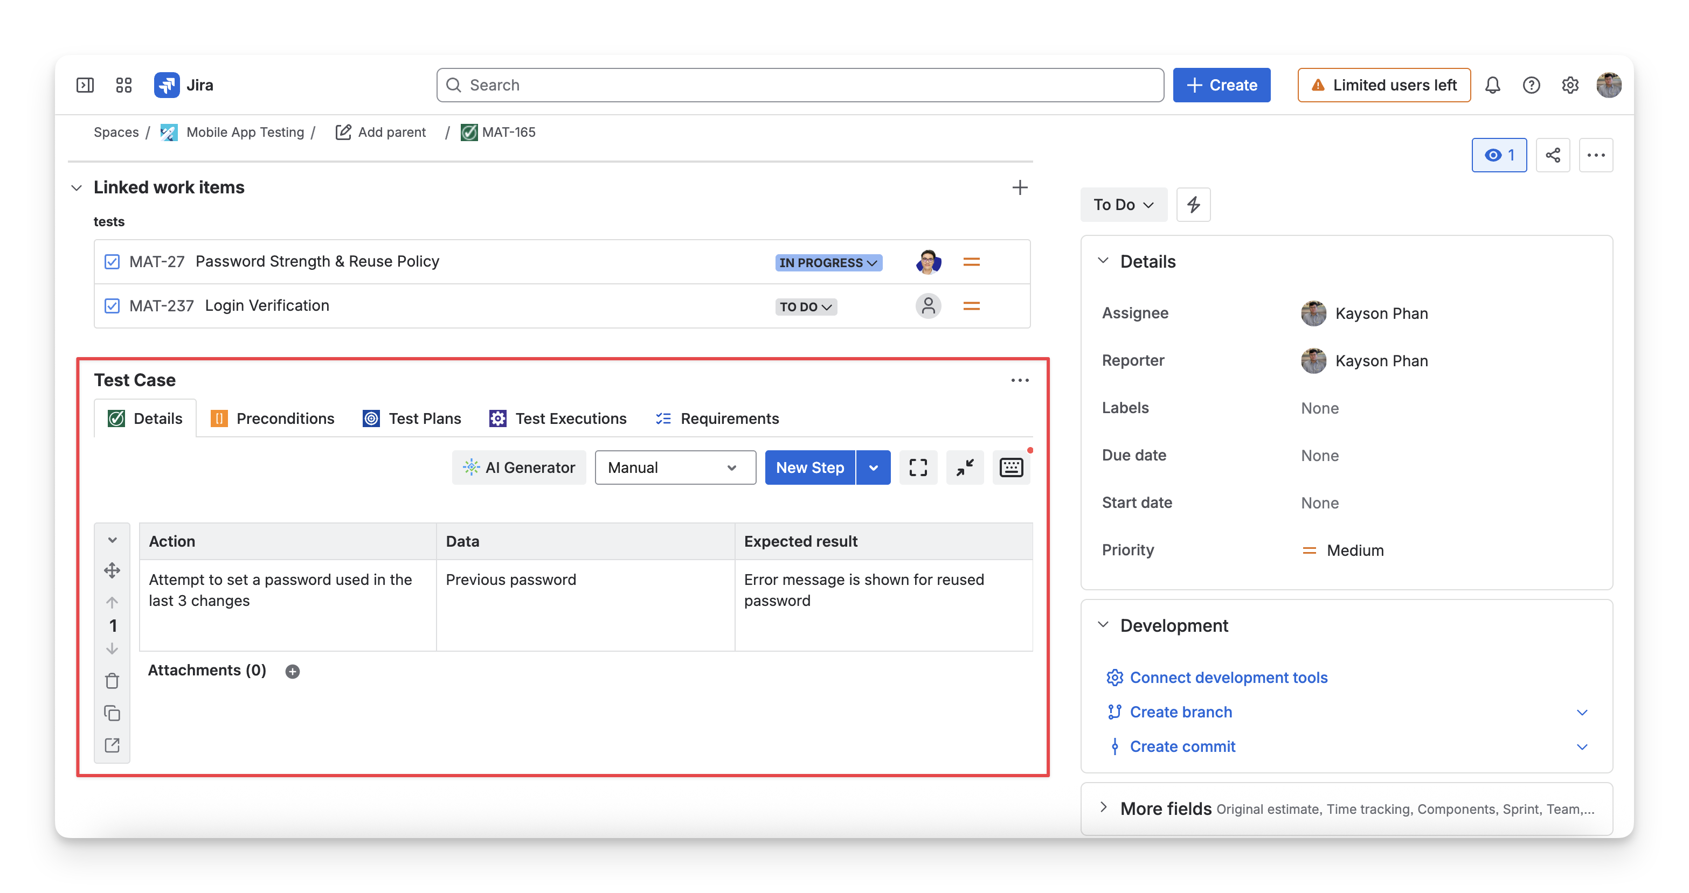Duplicate the step using copy icon
This screenshot has height=893, width=1689.
pyautogui.click(x=112, y=714)
